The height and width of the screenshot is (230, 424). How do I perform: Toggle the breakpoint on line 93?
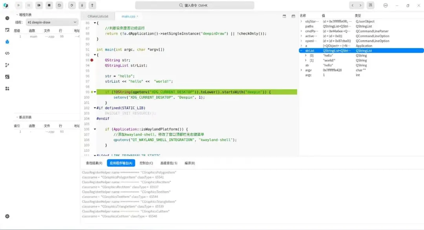(92, 60)
